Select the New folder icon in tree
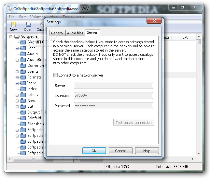The height and width of the screenshot is (179, 211). pyautogui.click(x=23, y=101)
